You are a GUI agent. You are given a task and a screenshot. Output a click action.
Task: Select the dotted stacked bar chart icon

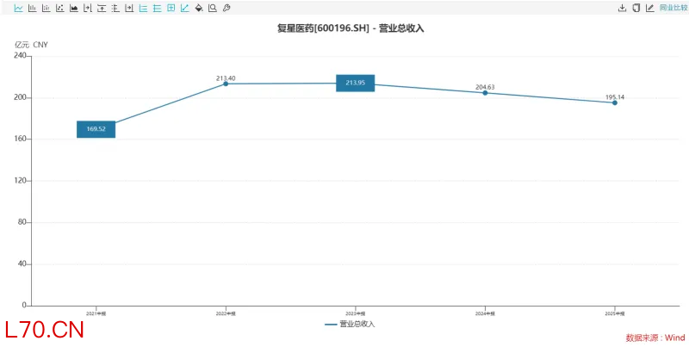(x=46, y=8)
